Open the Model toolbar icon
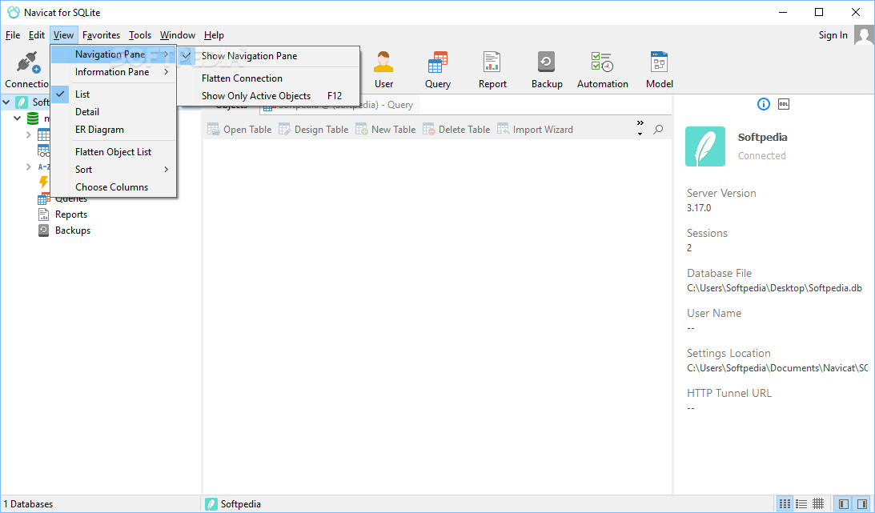This screenshot has width=875, height=513. tap(659, 62)
